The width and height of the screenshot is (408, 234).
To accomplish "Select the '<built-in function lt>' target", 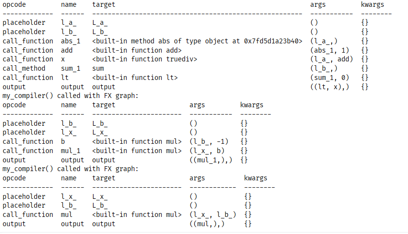I will click(x=135, y=78).
